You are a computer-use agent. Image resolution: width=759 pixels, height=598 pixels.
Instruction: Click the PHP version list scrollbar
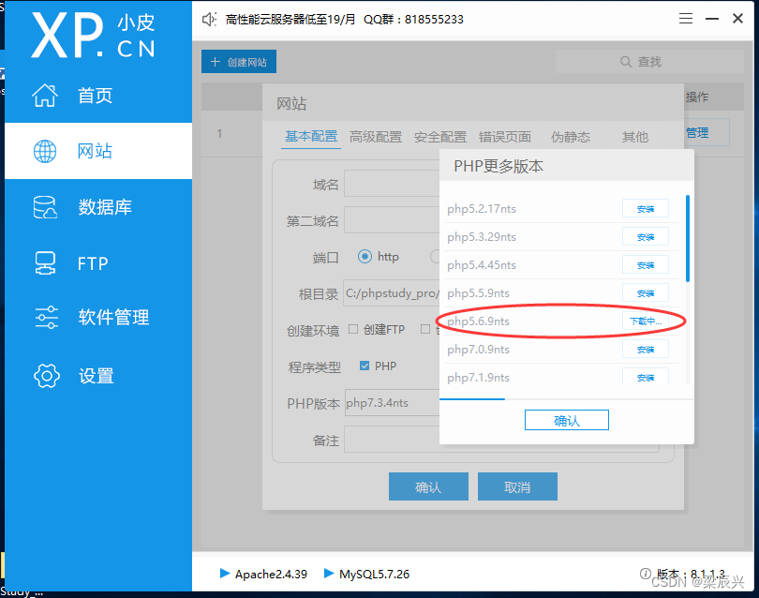pos(688,238)
